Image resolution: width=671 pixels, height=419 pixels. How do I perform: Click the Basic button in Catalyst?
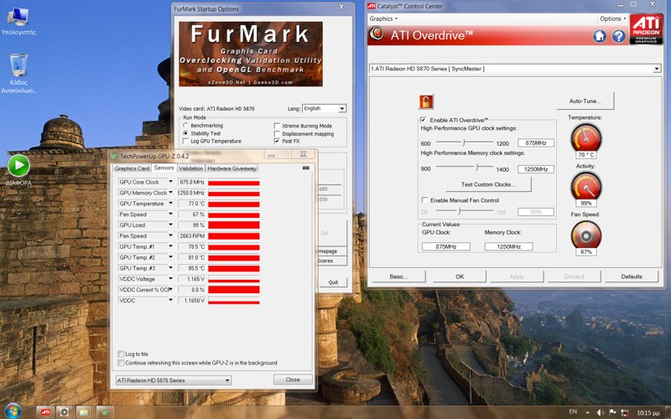[398, 277]
